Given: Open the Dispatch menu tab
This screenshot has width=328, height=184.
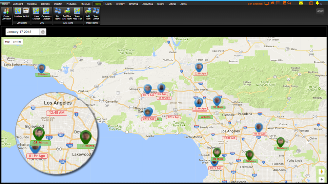Looking at the screenshot, I should point(58,4).
